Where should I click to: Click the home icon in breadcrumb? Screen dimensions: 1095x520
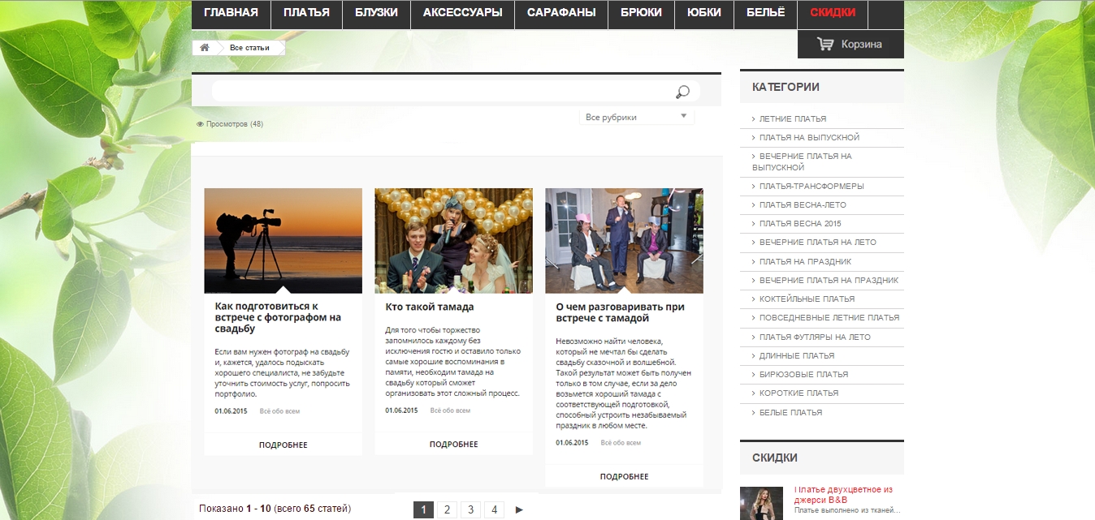[205, 48]
